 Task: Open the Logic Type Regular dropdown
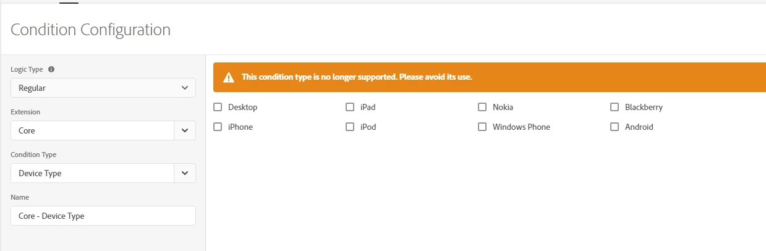103,88
